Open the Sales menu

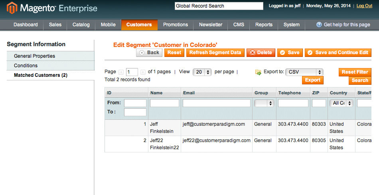(55, 25)
